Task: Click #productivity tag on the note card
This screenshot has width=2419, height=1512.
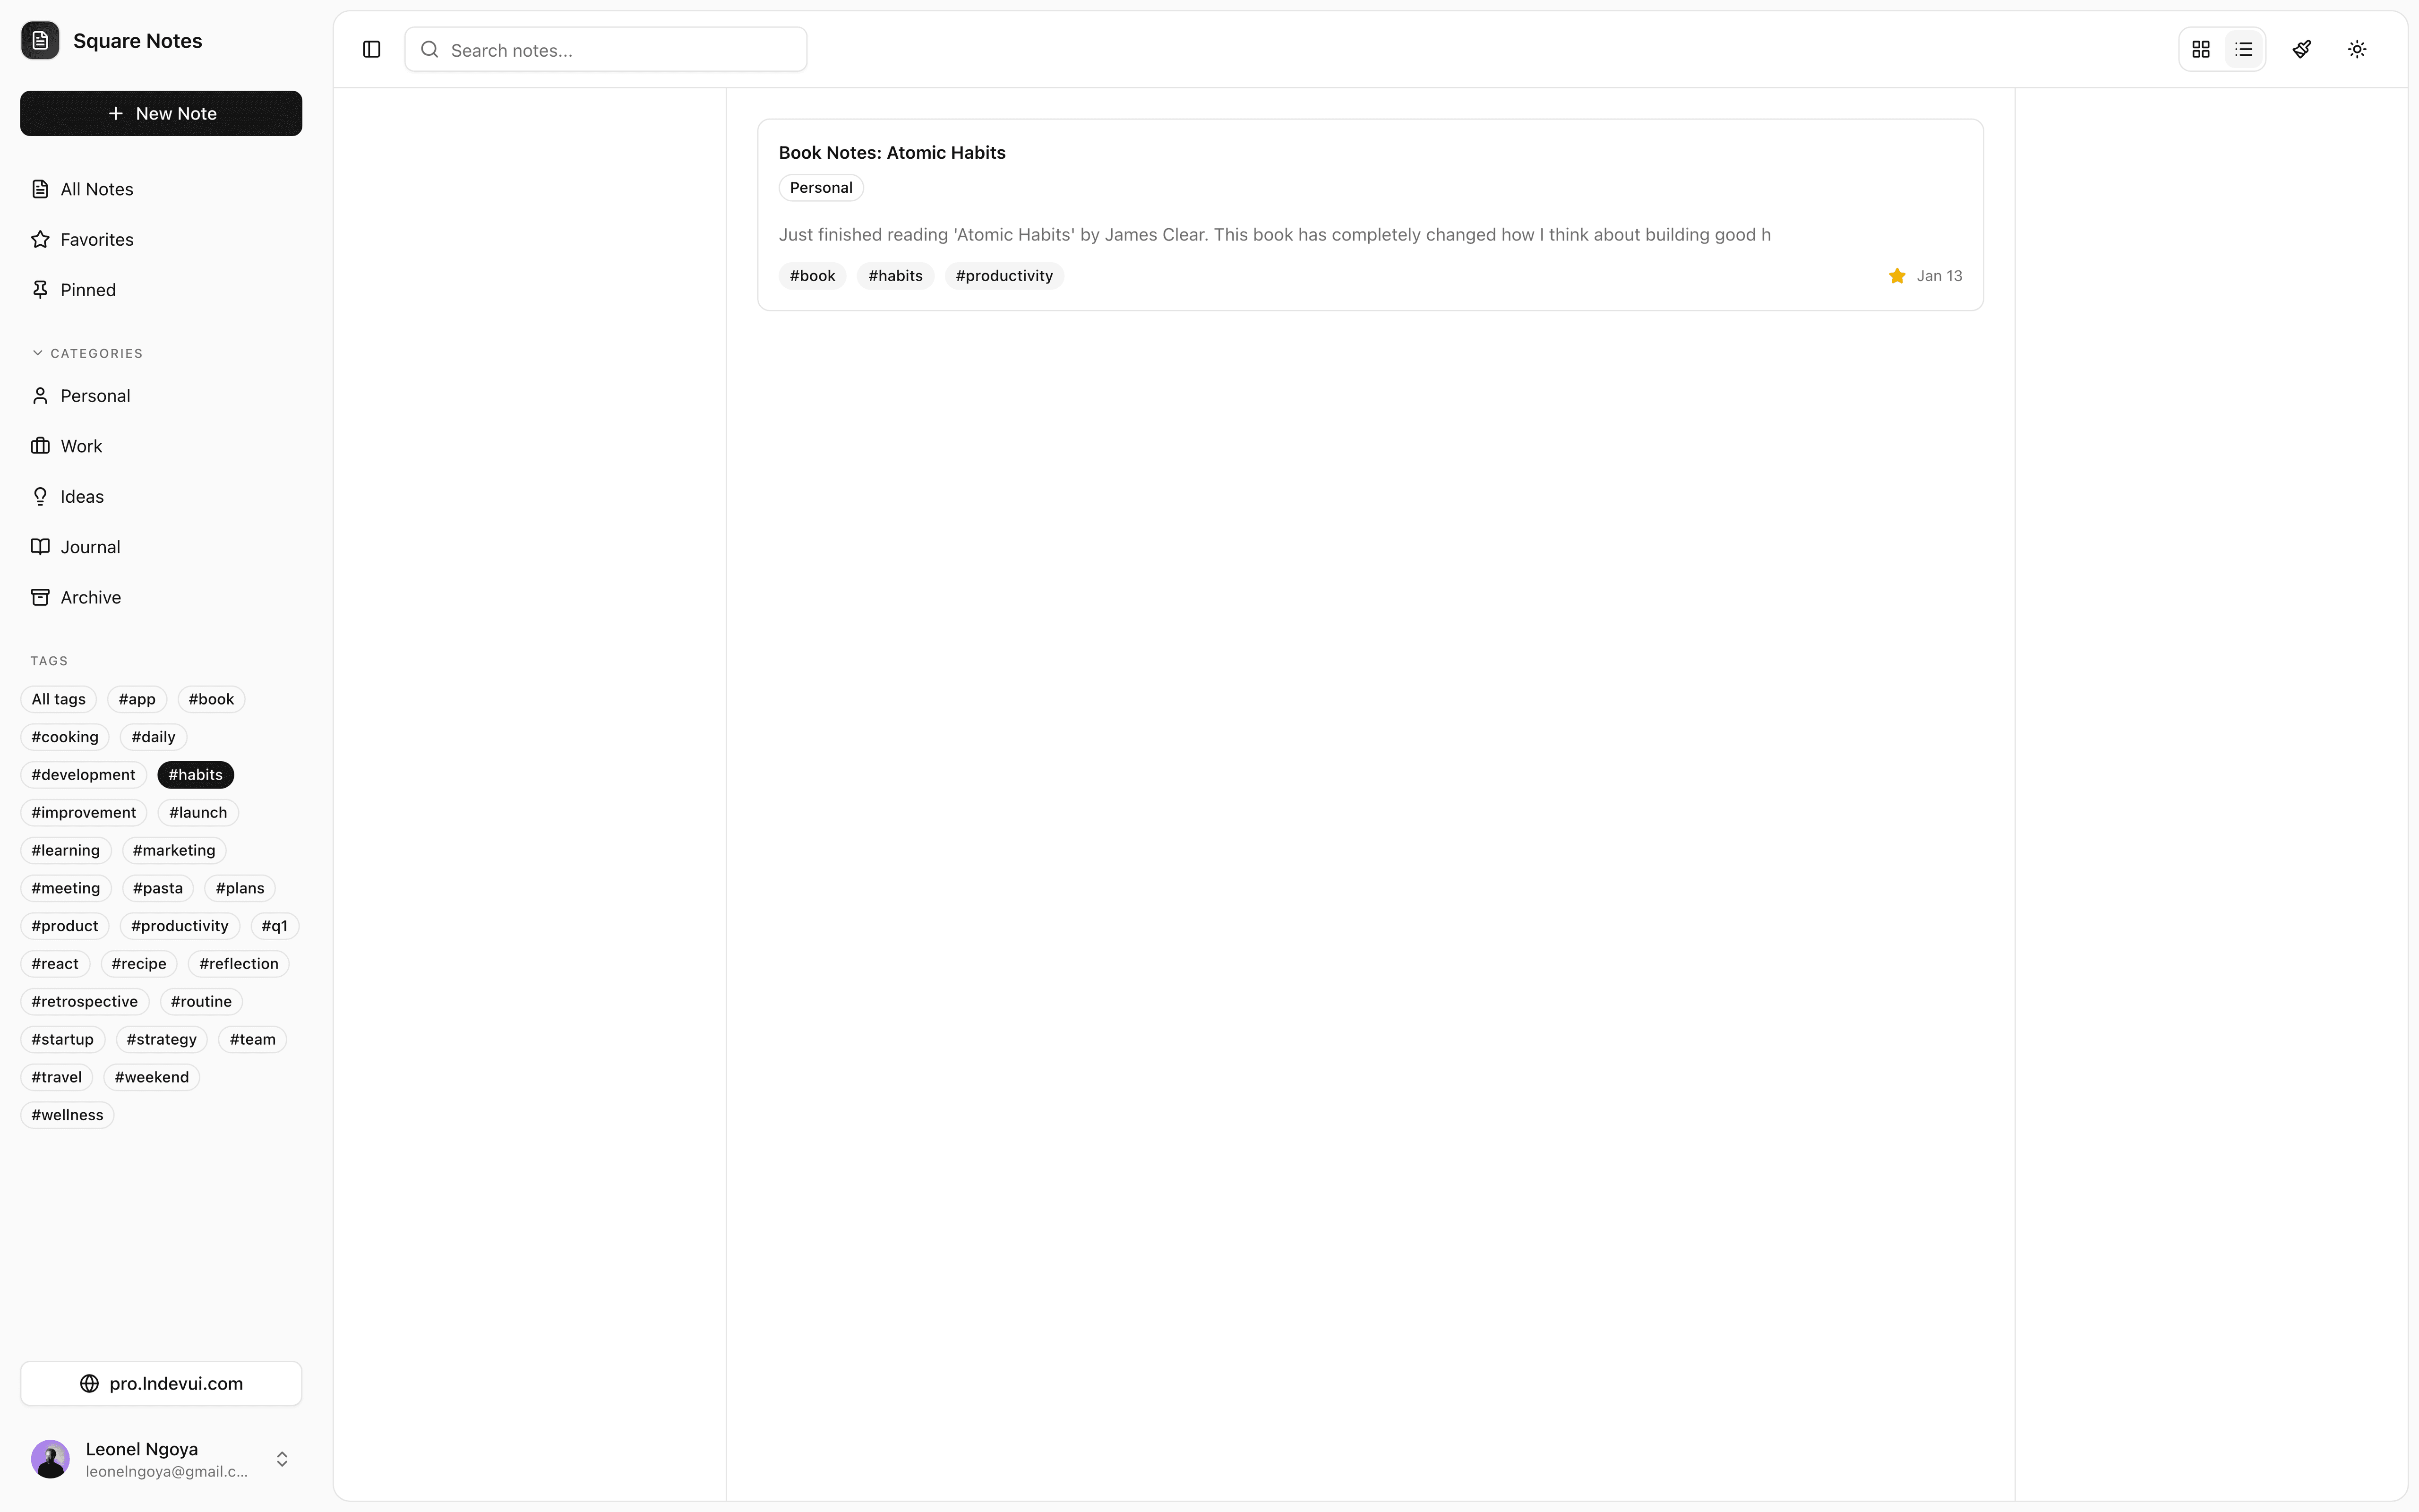Action: [x=1004, y=276]
